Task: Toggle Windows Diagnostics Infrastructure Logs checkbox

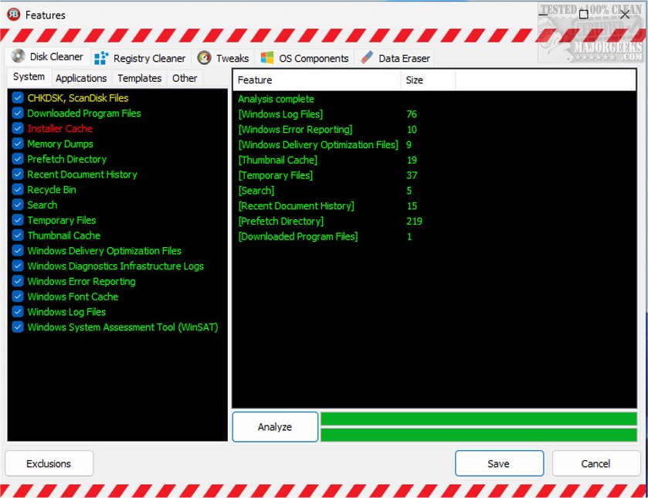Action: [x=18, y=266]
